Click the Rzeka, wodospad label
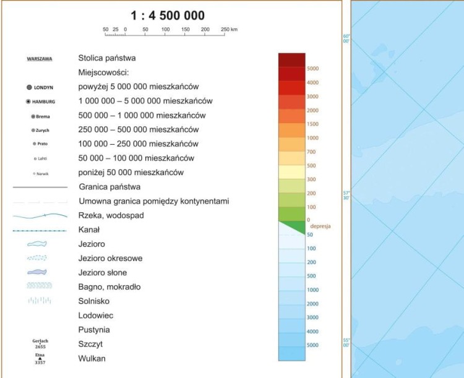This screenshot has height=378, width=464. [111, 215]
